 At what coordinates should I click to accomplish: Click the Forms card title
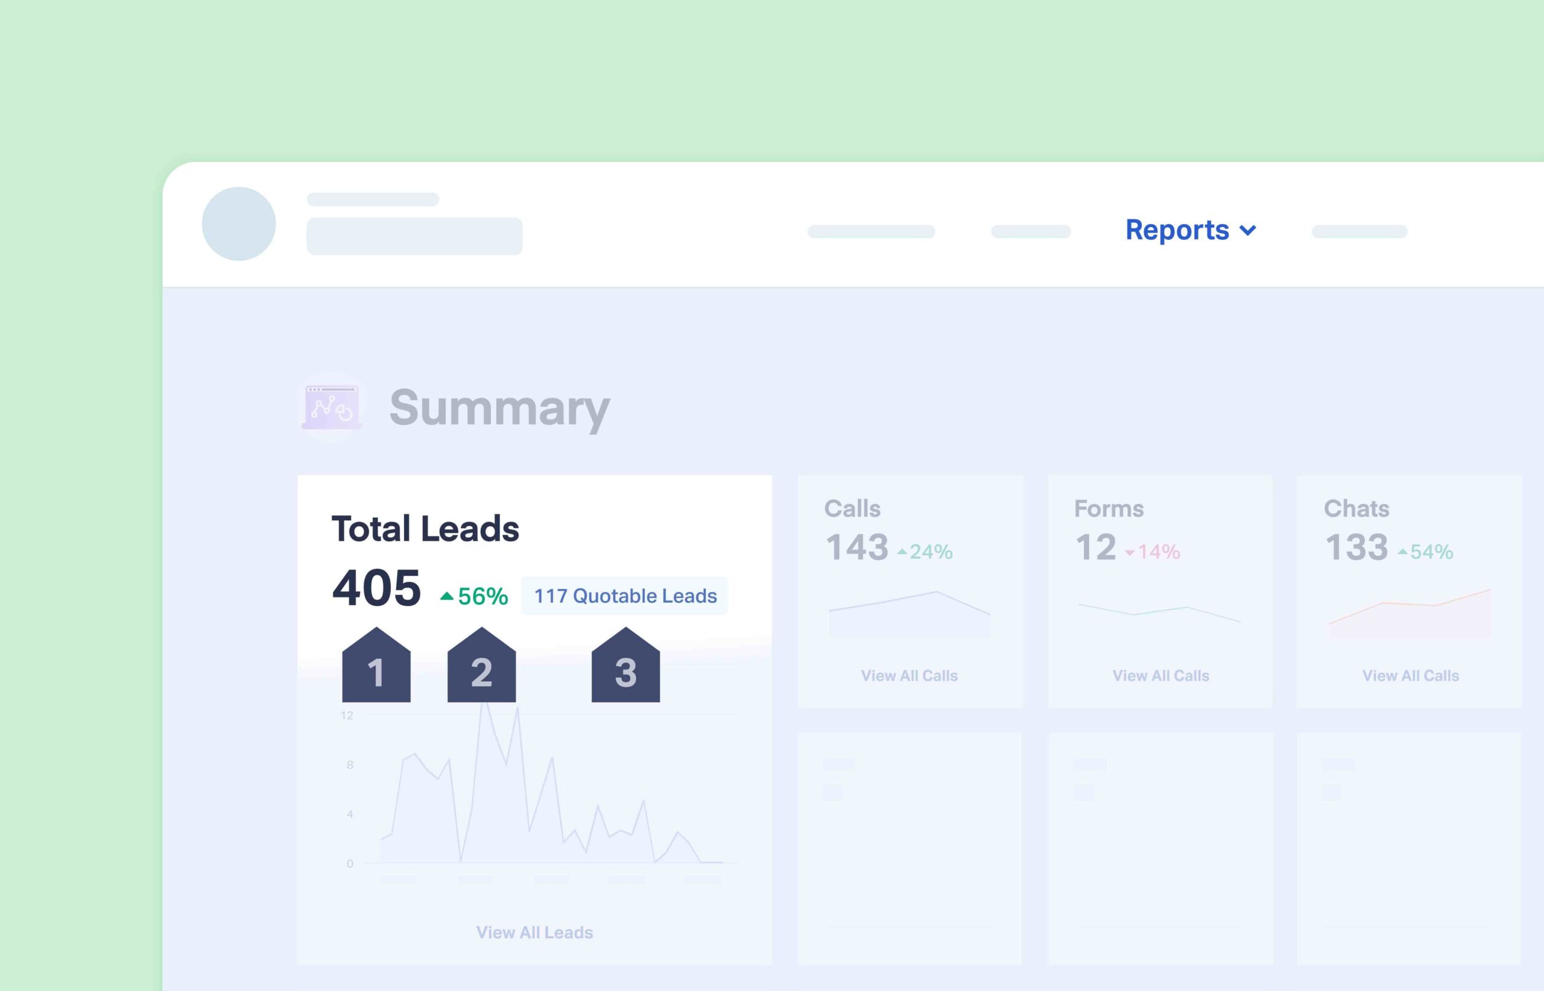(1109, 508)
